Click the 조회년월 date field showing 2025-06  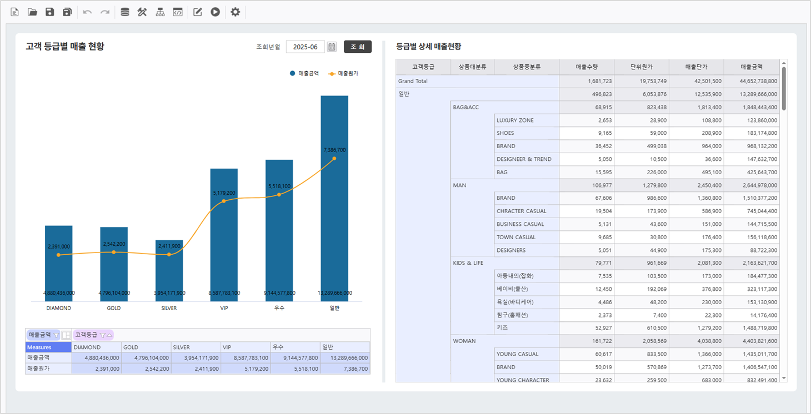306,47
